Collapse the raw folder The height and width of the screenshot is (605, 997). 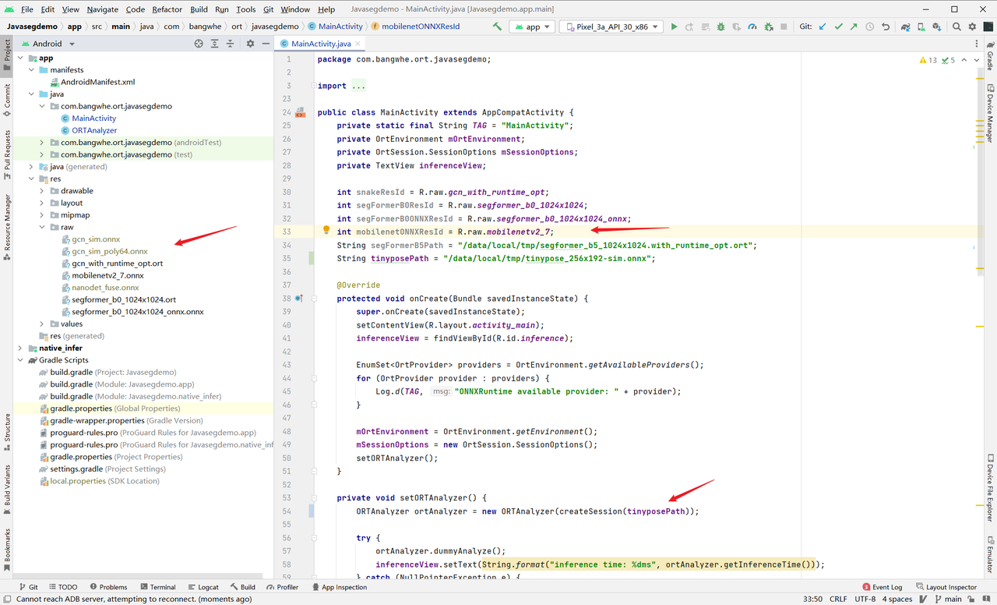tap(43, 227)
